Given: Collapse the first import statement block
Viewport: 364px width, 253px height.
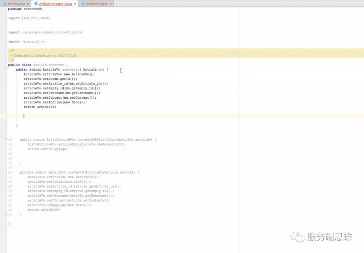Looking at the screenshot, I should tap(6, 18).
